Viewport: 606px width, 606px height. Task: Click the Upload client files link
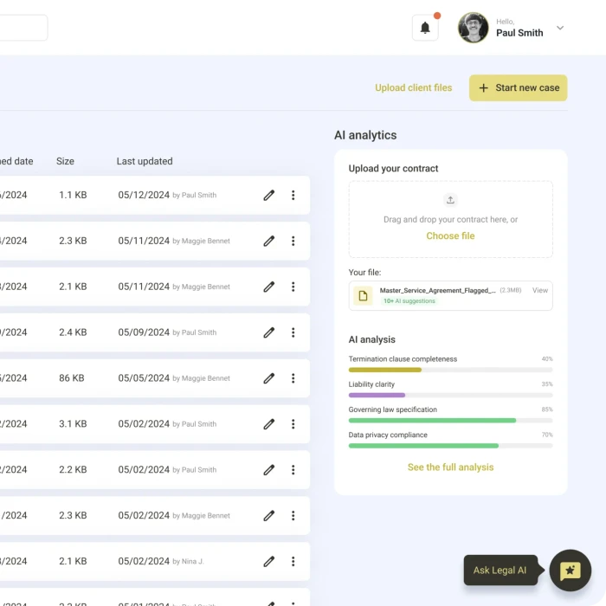413,87
